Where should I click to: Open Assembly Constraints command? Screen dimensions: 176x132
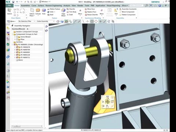128,9
